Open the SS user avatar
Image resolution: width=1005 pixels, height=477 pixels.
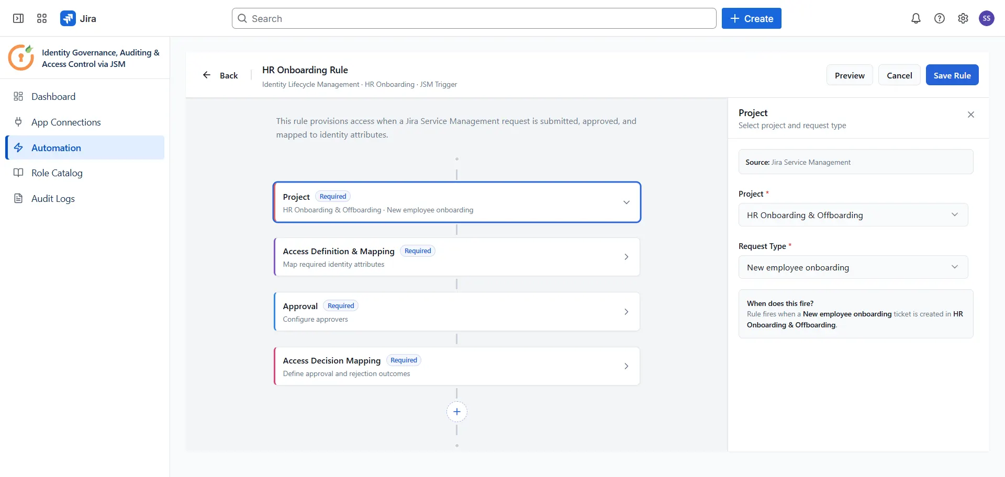click(987, 18)
